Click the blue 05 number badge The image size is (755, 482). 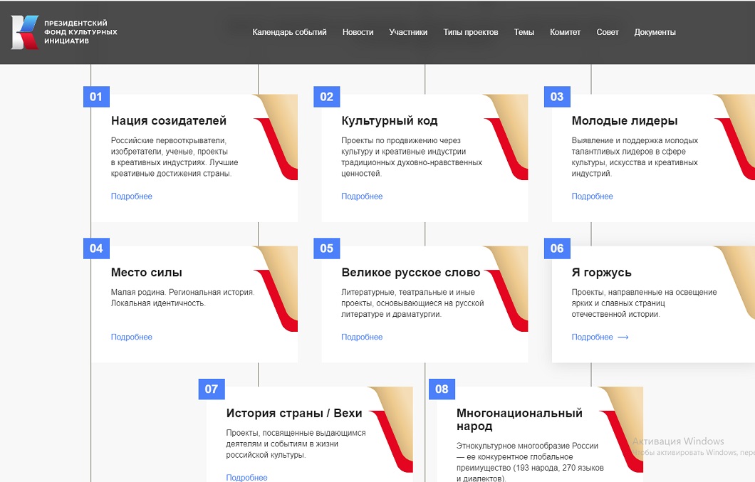click(x=326, y=248)
